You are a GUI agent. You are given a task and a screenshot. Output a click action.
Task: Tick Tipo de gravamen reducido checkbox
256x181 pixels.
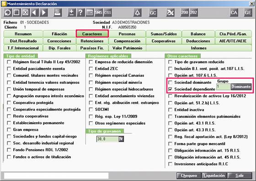tap(170, 62)
